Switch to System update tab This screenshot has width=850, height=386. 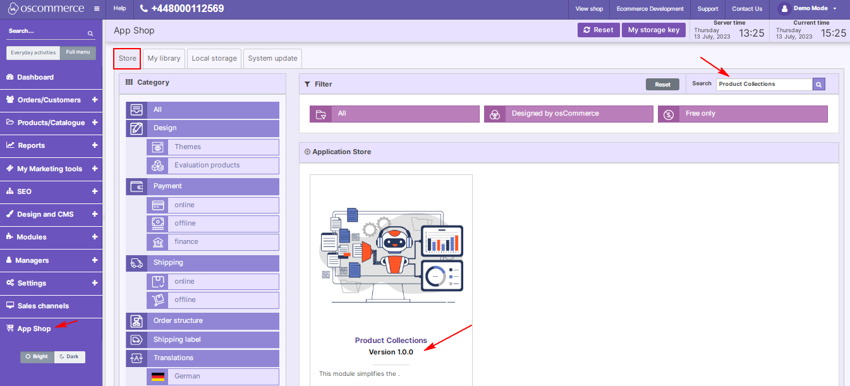272,58
